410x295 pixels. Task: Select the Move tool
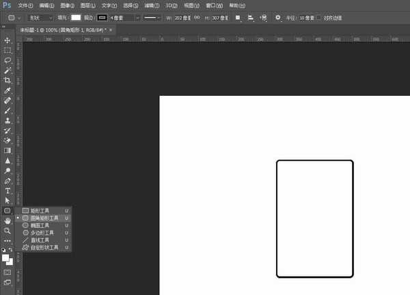(x=8, y=40)
